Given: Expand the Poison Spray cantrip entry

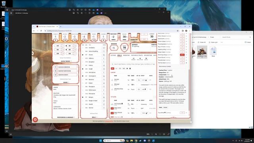Looking at the screenshot, I should 186,41.
